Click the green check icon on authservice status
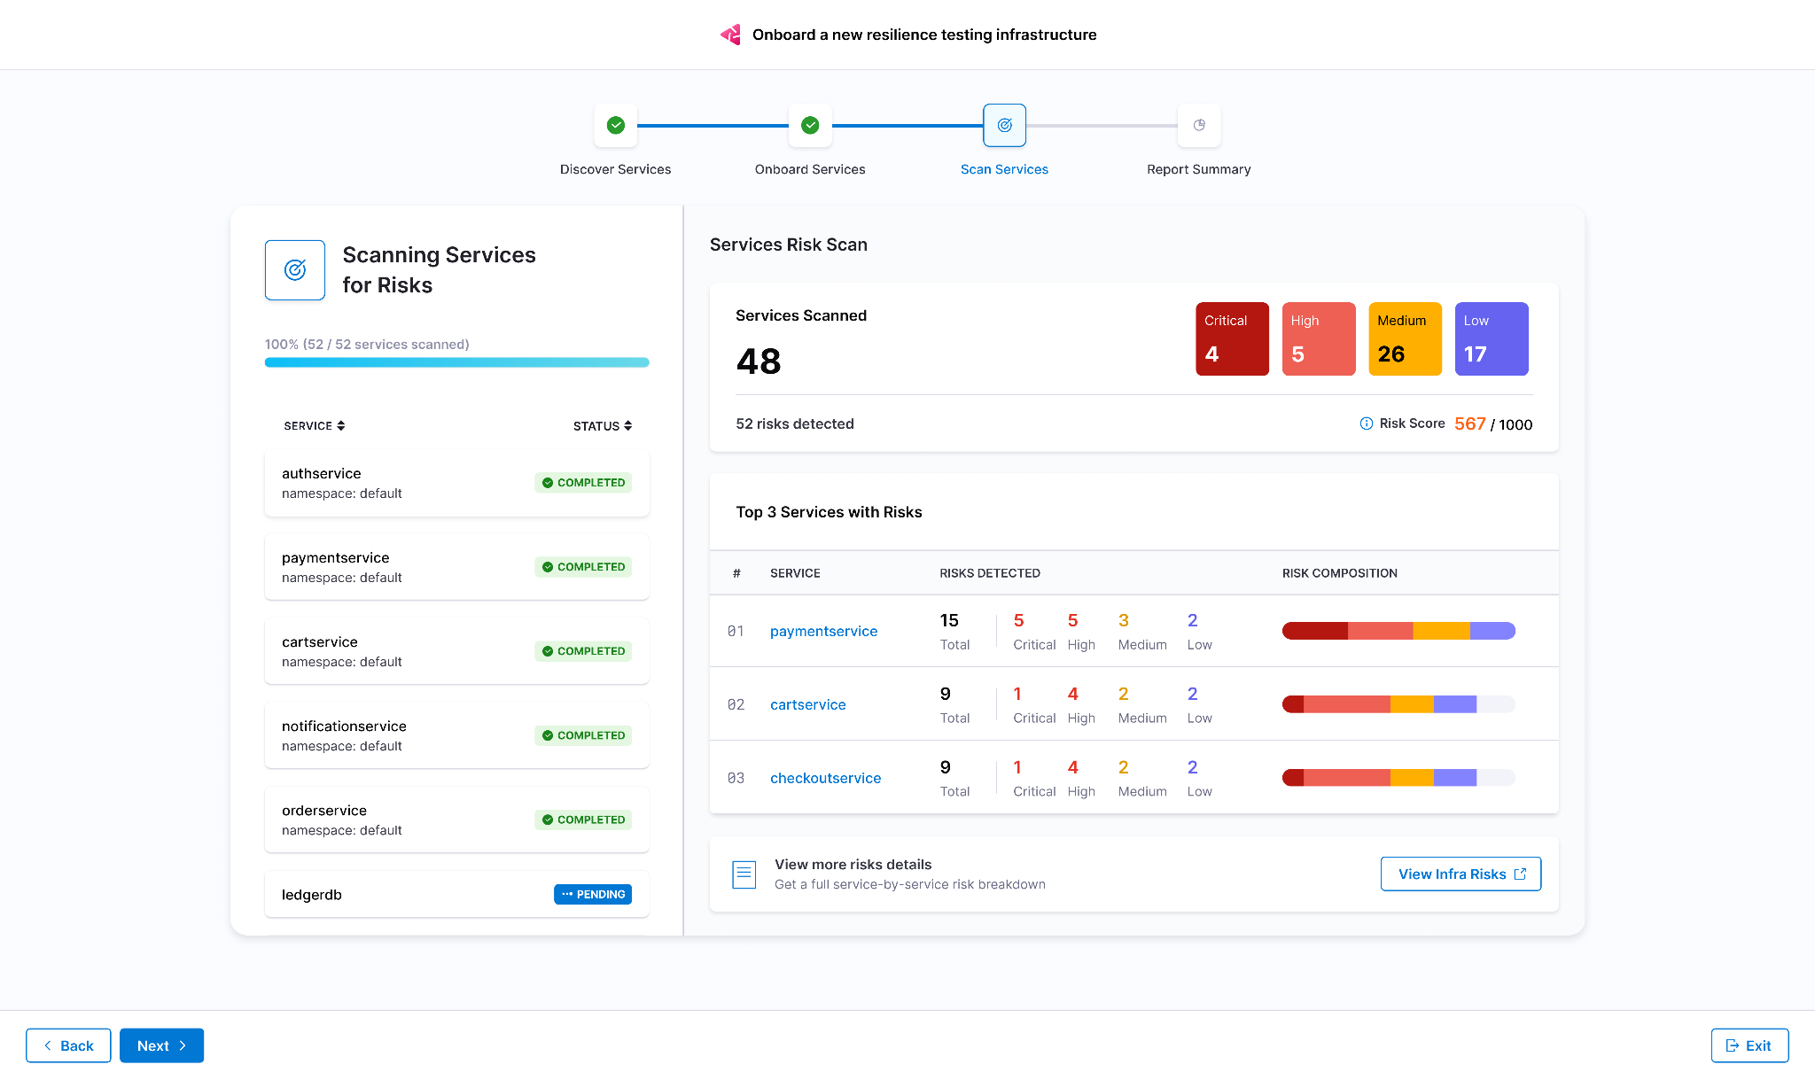This screenshot has width=1815, height=1080. click(548, 483)
